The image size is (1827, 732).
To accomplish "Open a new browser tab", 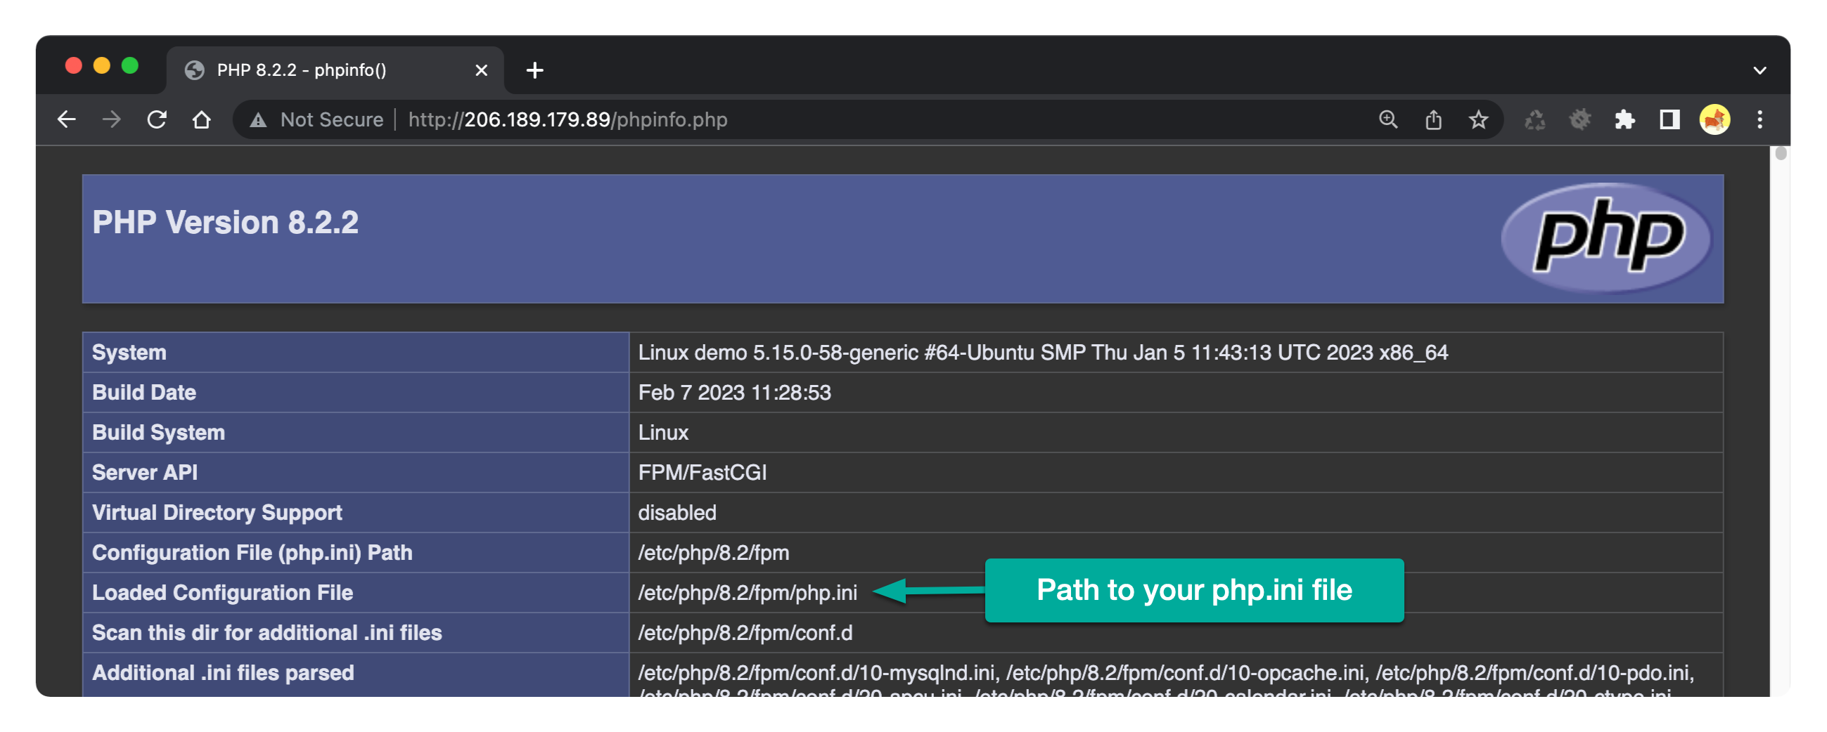I will click(x=534, y=70).
